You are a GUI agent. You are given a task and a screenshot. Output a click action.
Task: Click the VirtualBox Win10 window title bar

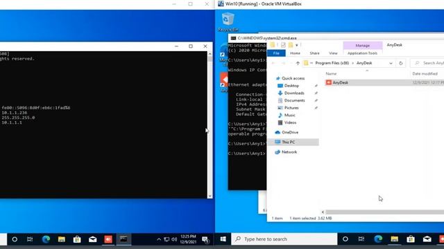[330, 4]
